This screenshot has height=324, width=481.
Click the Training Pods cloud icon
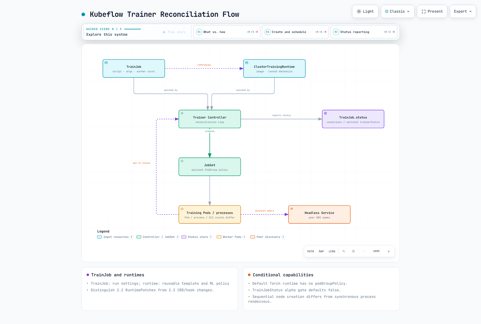(182, 209)
